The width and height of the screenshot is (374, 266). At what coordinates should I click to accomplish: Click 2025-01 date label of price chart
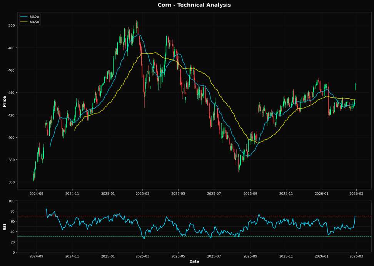point(108,193)
